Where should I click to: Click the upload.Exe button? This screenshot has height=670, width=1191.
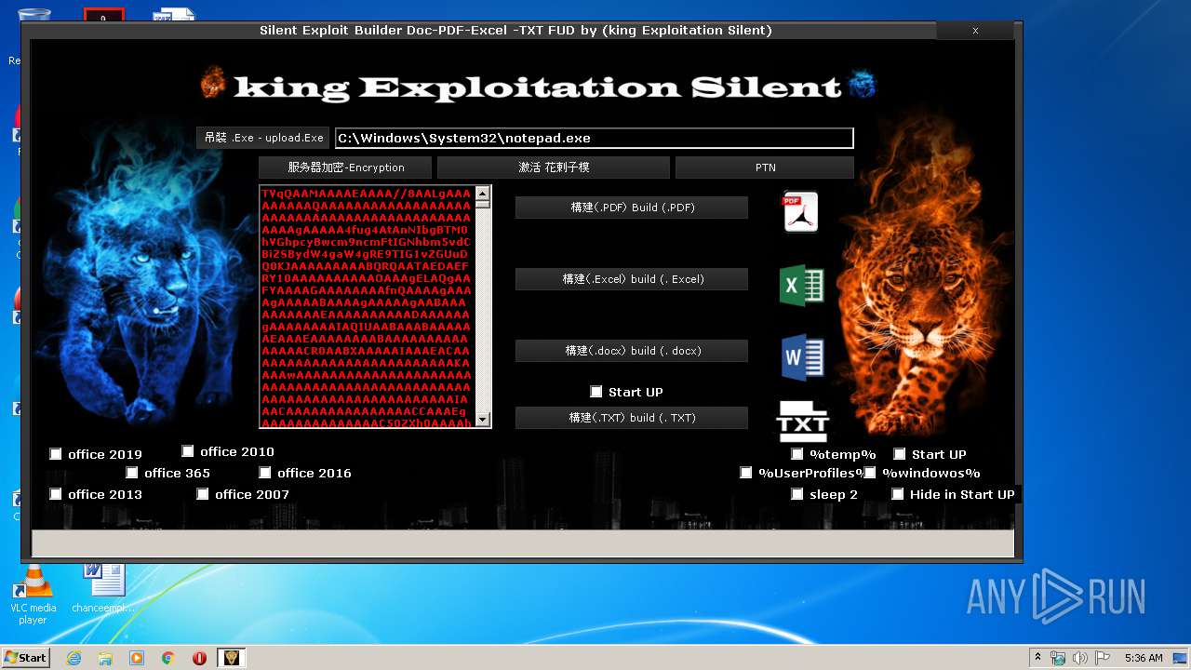263,138
